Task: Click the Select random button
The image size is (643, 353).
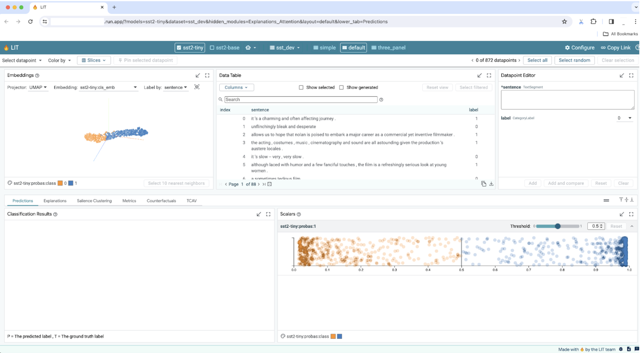Action: (575, 60)
